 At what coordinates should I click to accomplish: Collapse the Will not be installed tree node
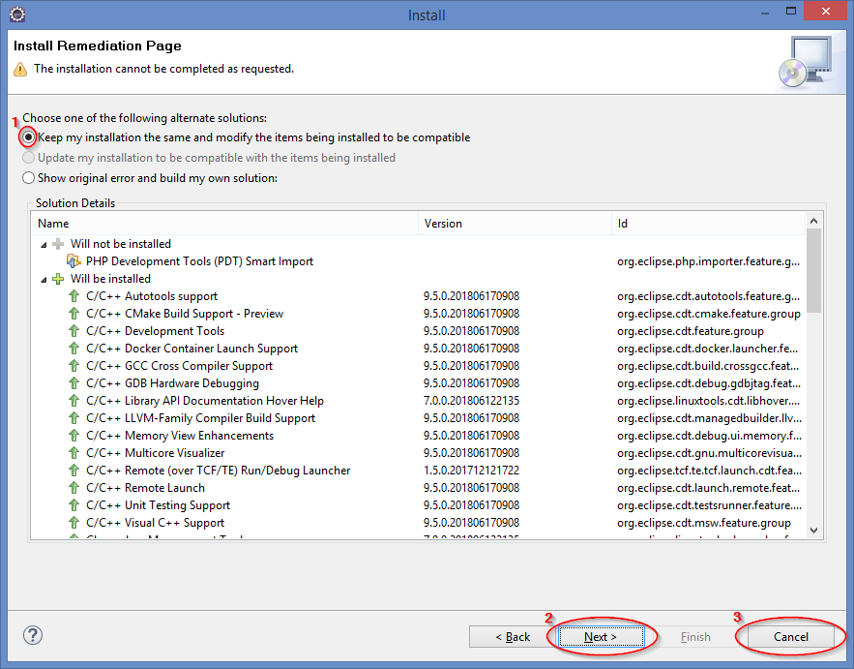(44, 244)
